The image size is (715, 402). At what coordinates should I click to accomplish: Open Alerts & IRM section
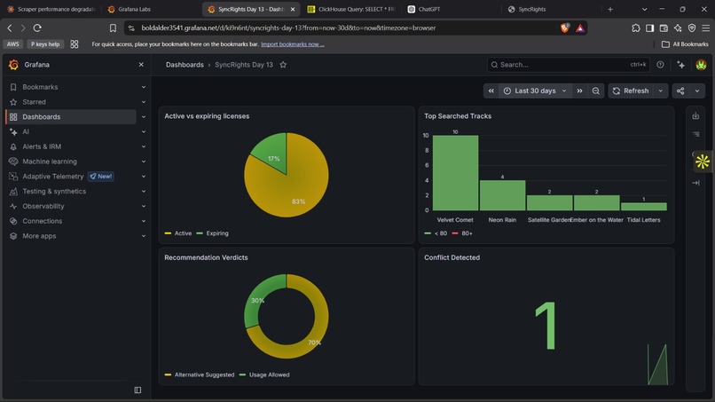42,146
